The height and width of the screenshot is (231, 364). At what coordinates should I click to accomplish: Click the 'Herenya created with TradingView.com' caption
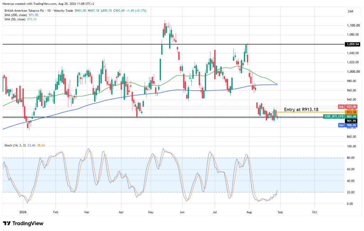[30, 4]
